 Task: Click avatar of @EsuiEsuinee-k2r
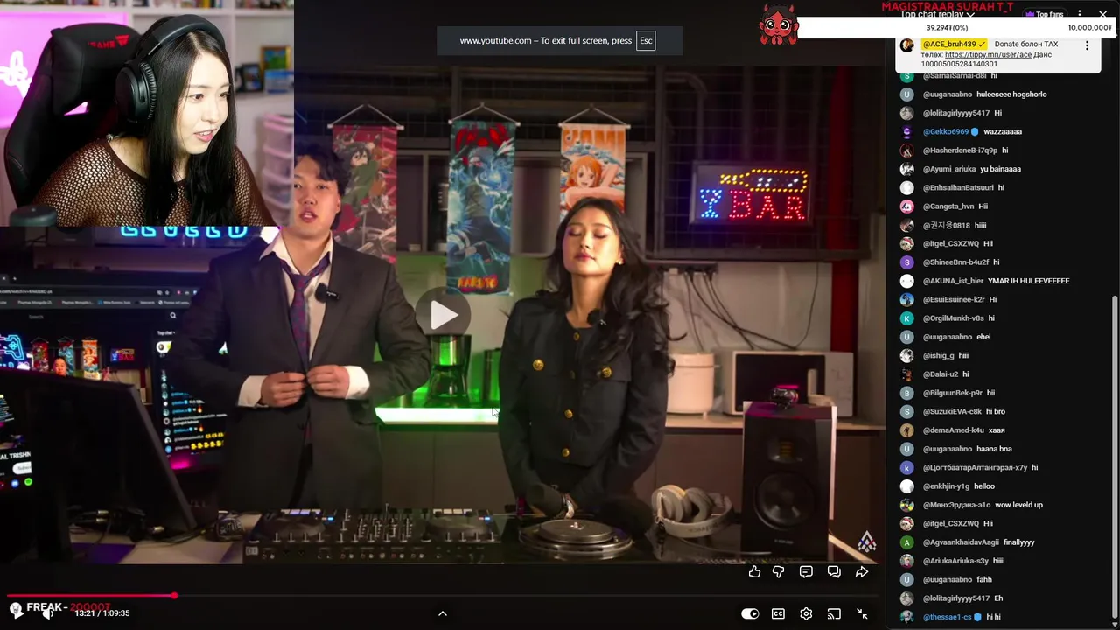pos(907,299)
